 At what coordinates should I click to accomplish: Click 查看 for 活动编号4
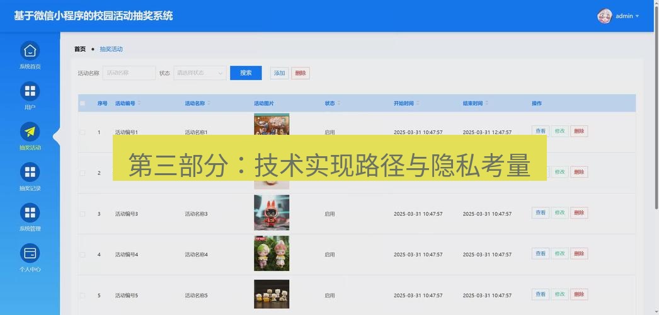coord(541,254)
